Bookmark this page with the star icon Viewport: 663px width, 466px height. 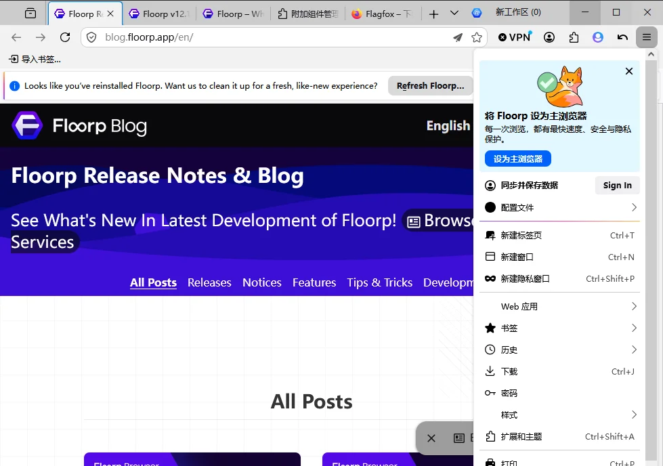tap(477, 37)
